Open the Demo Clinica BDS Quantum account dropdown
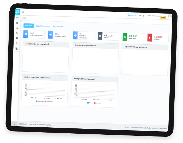Screen dimensions: 183x143 pyautogui.click(x=157, y=16)
